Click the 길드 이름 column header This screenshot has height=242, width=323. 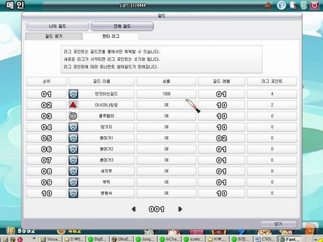click(101, 81)
